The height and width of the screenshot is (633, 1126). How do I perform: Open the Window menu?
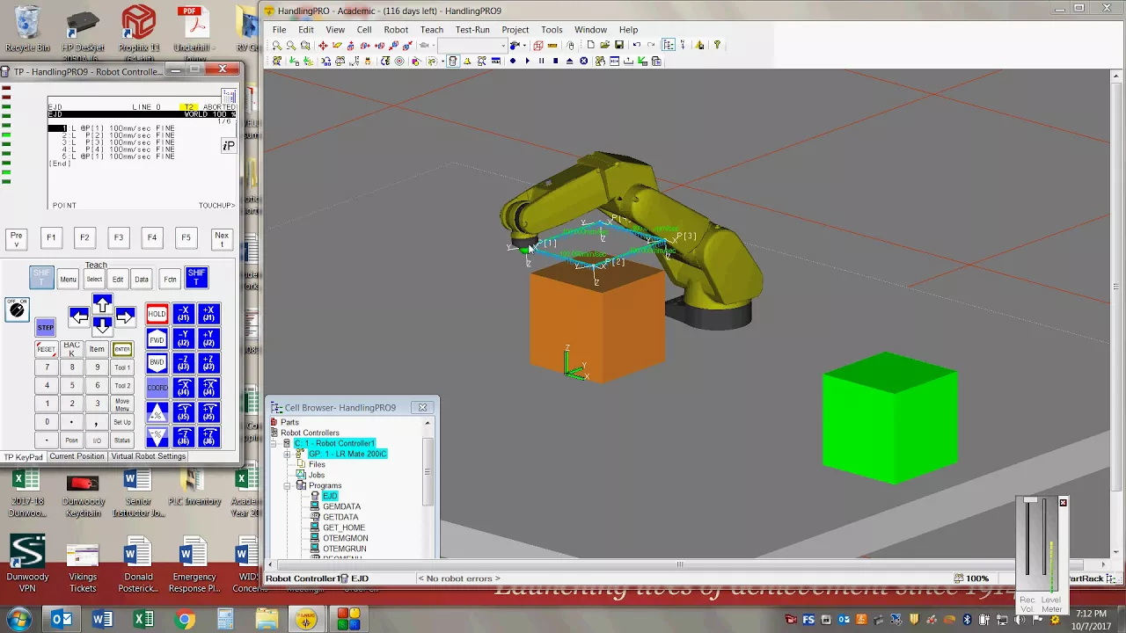pos(590,29)
